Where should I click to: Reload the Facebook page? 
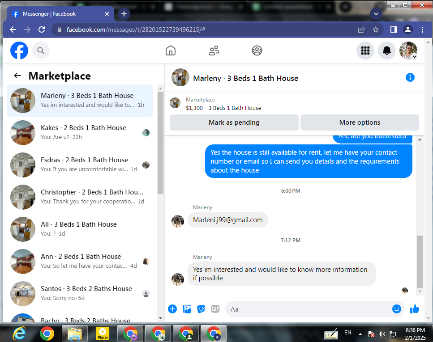[42, 30]
